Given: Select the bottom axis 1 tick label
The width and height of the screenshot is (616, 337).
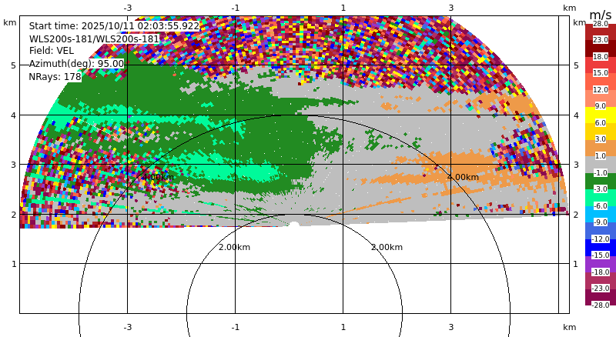Looking at the screenshot, I should click(343, 327).
